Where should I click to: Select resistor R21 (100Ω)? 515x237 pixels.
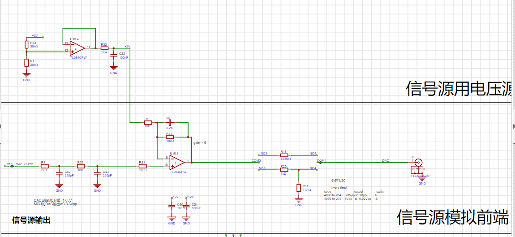(142, 166)
